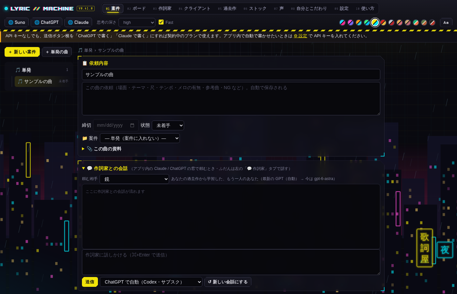Click the 単発 breadcrumb text
The width and height of the screenshot is (457, 294).
tap(88, 50)
